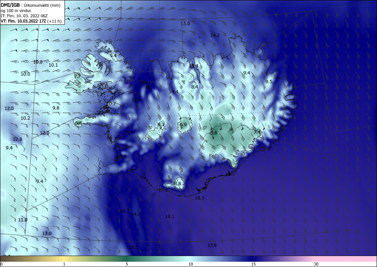This screenshot has height=267, width=377.
Task: Click the 12.8 value label
Action: click(x=17, y=139)
